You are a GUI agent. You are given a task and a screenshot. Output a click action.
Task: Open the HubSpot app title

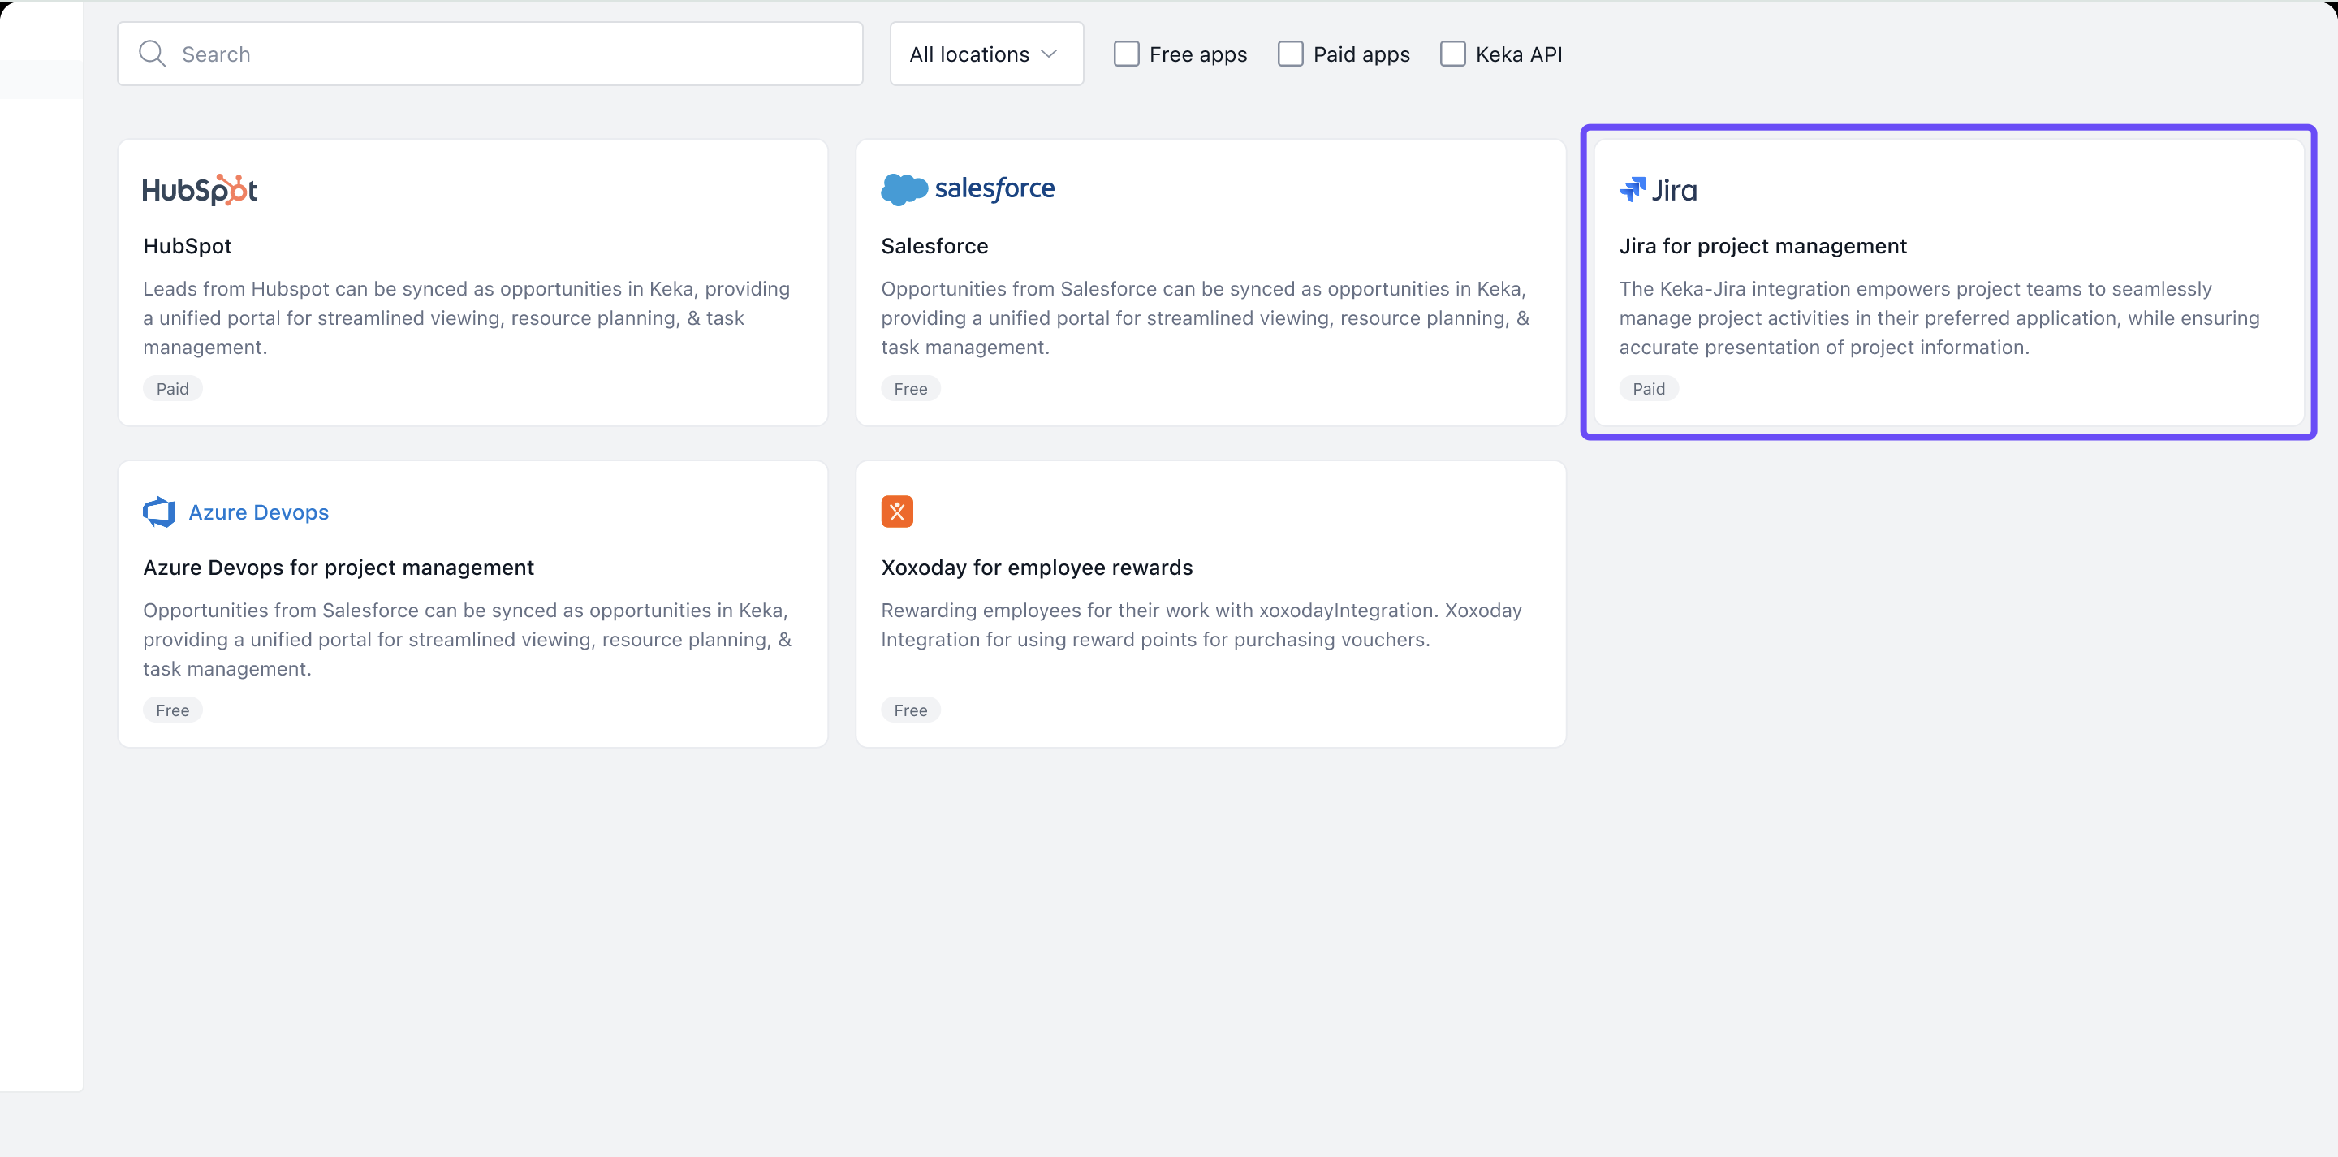click(x=187, y=246)
